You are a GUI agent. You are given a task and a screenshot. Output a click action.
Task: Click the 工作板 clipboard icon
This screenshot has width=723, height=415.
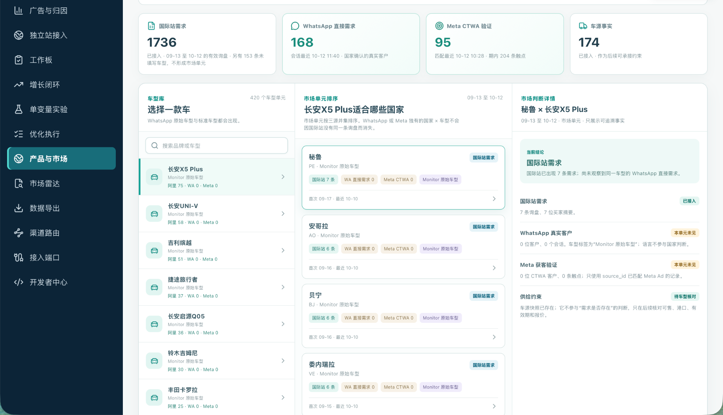click(x=18, y=60)
